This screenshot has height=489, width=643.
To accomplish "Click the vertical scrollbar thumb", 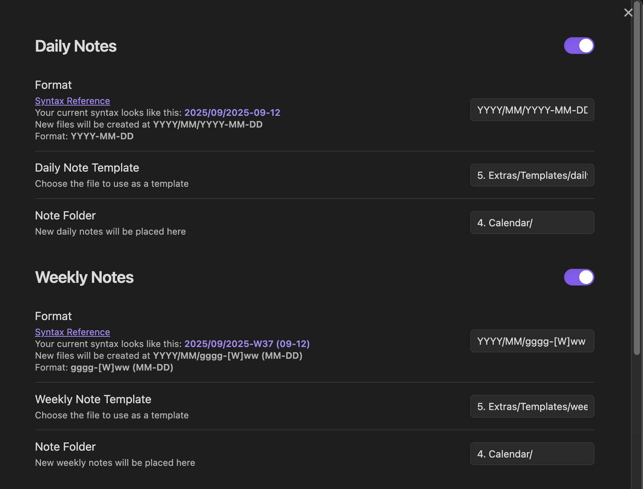I will point(637,178).
